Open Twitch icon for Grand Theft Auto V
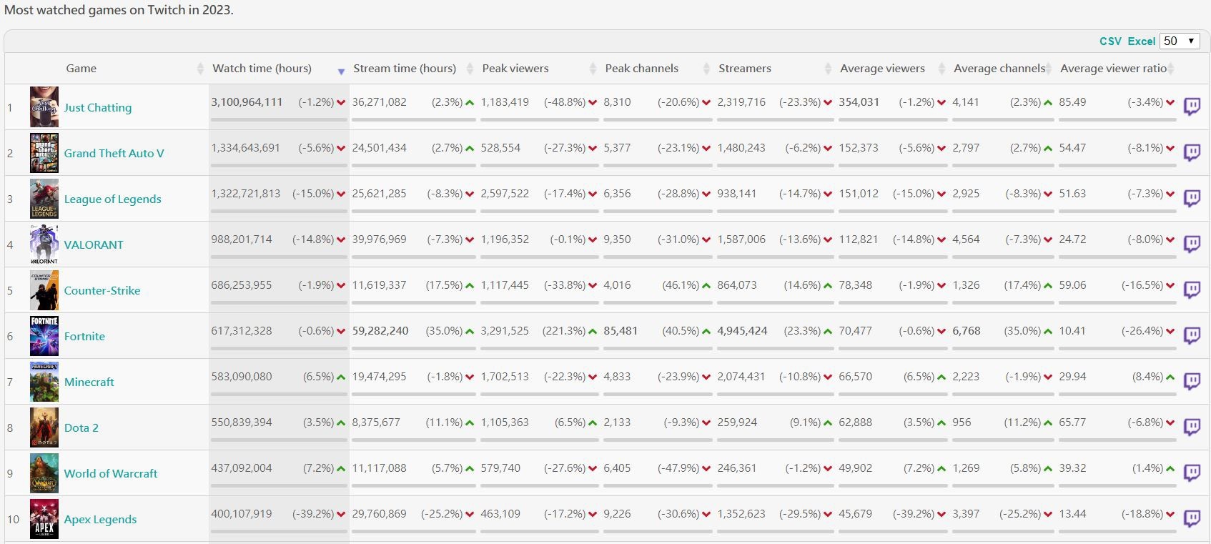The height and width of the screenshot is (544, 1211). coord(1192,152)
